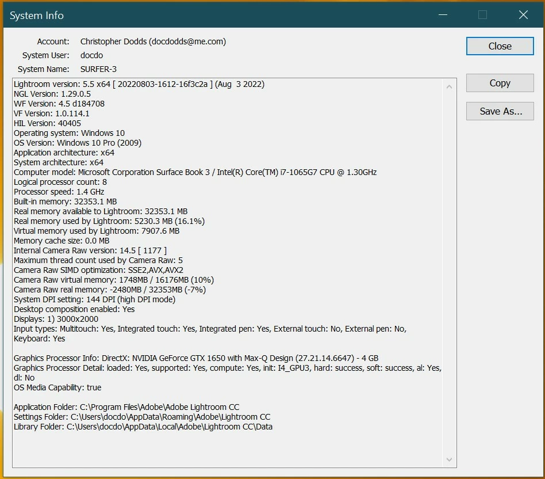
Task: Click Internal Camera Raw version 14.5 line
Action: [x=90, y=250]
